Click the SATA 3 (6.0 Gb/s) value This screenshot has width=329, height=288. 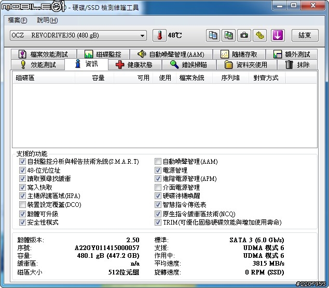(257, 240)
